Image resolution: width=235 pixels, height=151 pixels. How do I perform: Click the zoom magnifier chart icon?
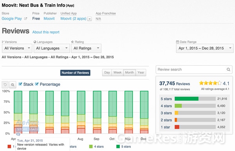coord(13,85)
